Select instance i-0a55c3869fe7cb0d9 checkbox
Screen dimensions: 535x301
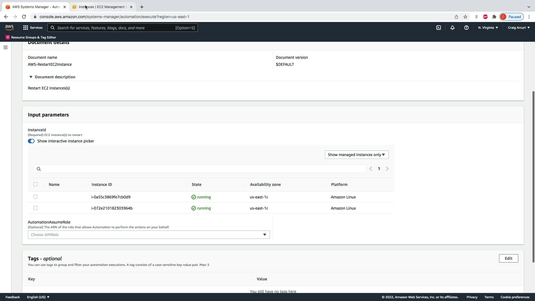pos(35,197)
